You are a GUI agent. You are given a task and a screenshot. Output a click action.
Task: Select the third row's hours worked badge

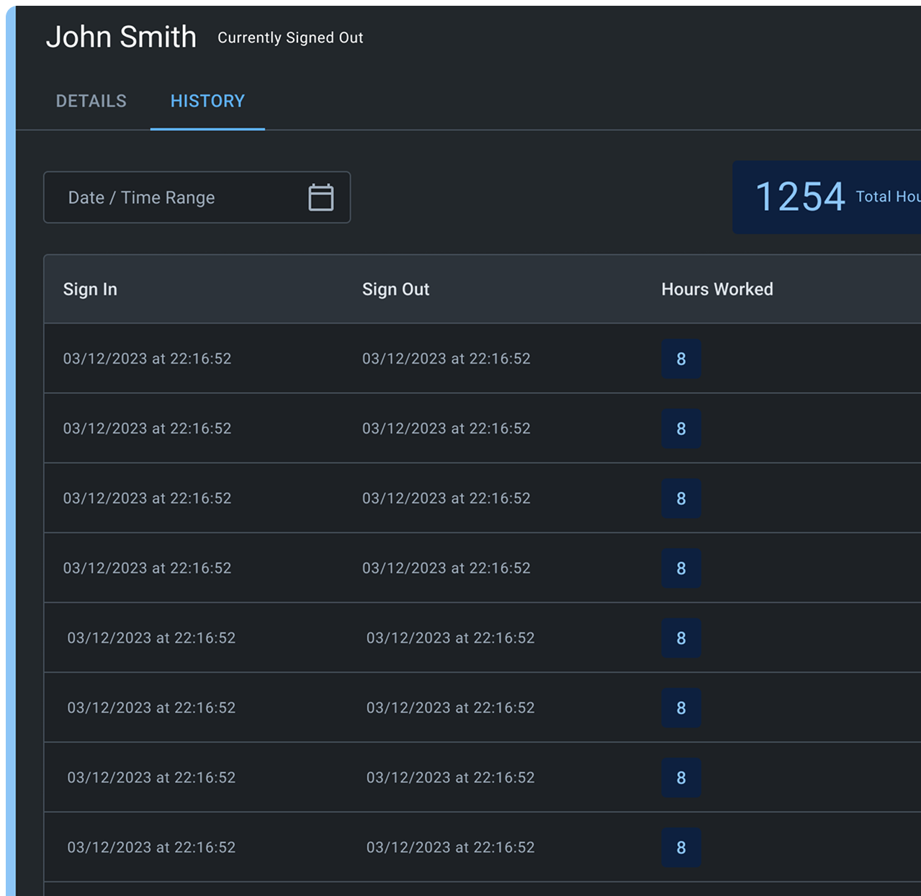pyautogui.click(x=680, y=498)
